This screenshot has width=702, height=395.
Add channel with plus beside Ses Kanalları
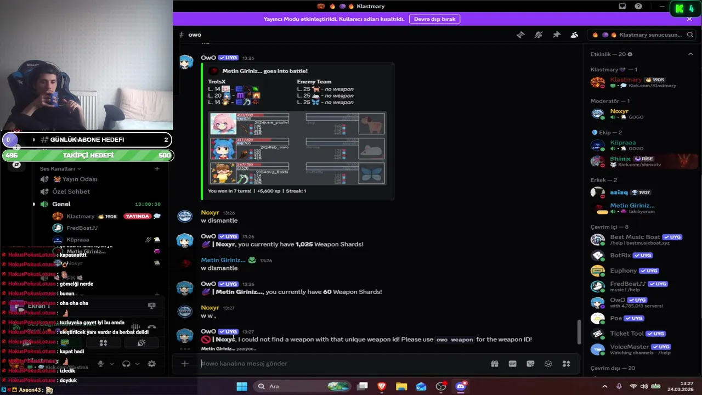[x=157, y=168]
